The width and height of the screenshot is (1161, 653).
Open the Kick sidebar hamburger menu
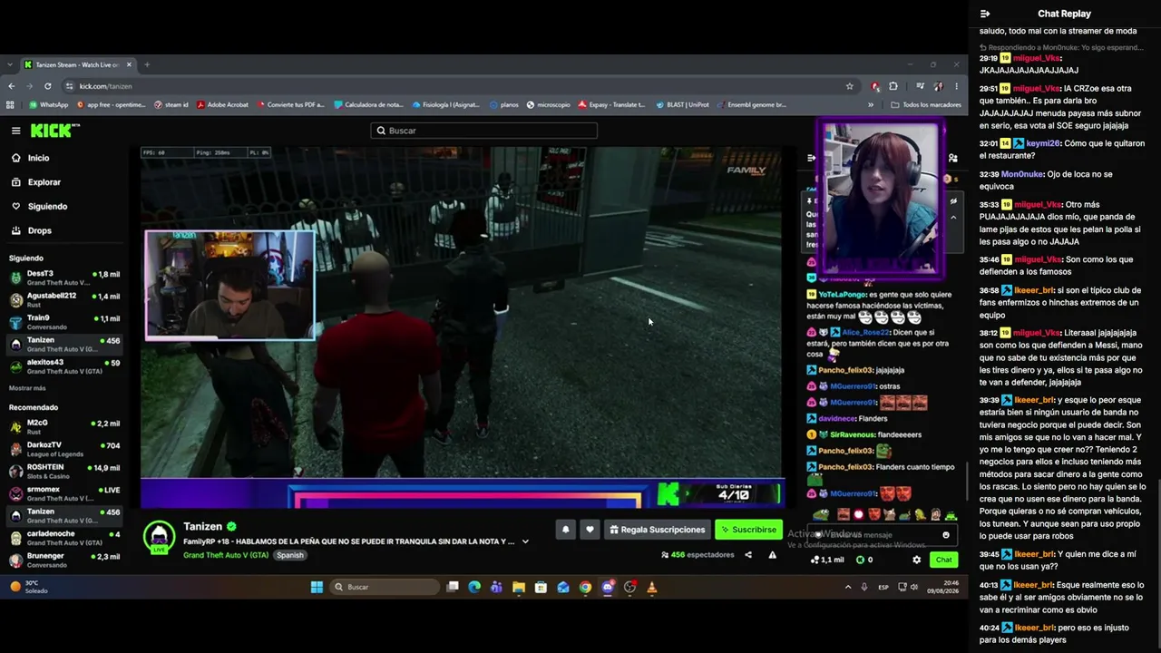[x=15, y=131]
